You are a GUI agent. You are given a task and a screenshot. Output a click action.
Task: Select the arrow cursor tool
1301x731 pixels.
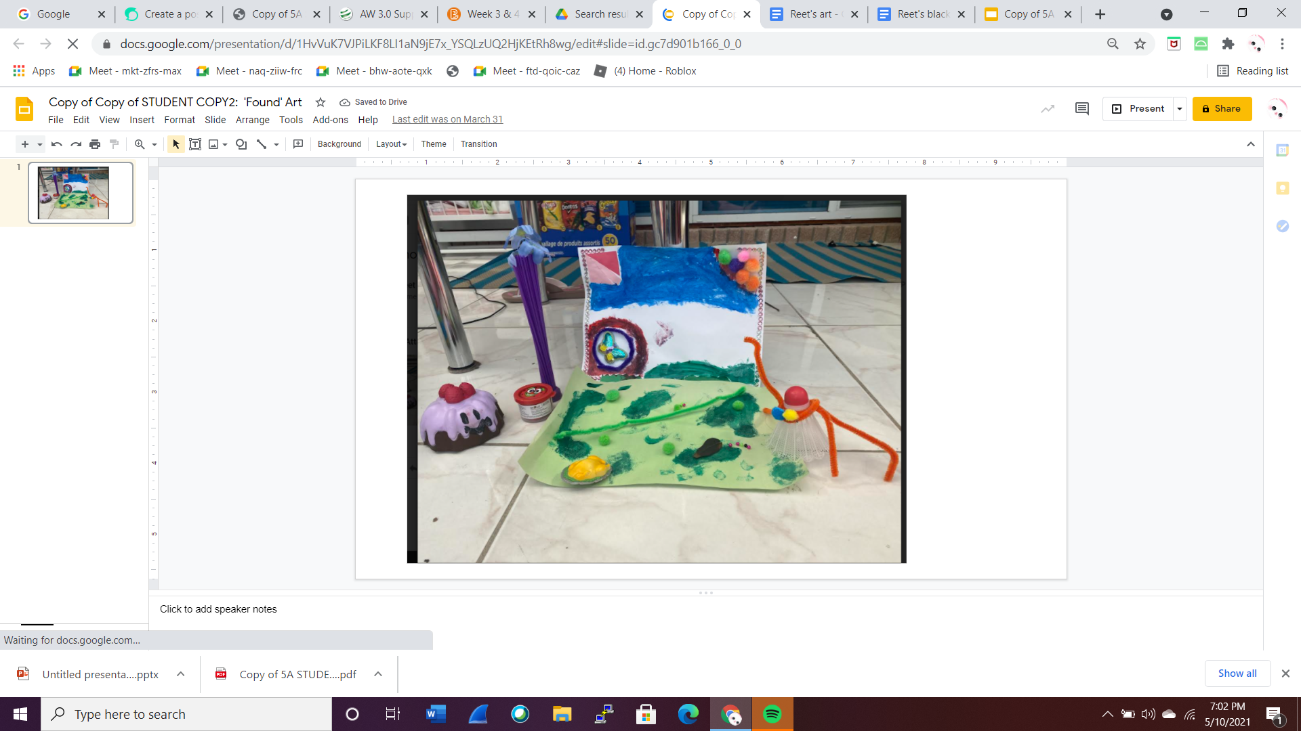(x=176, y=144)
